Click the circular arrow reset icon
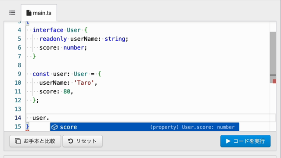This screenshot has height=158, width=281. [x=71, y=141]
